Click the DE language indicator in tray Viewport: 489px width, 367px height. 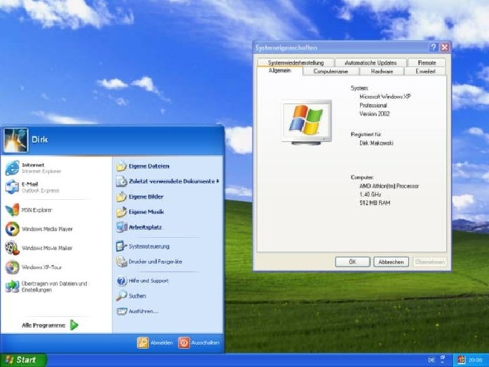click(431, 360)
